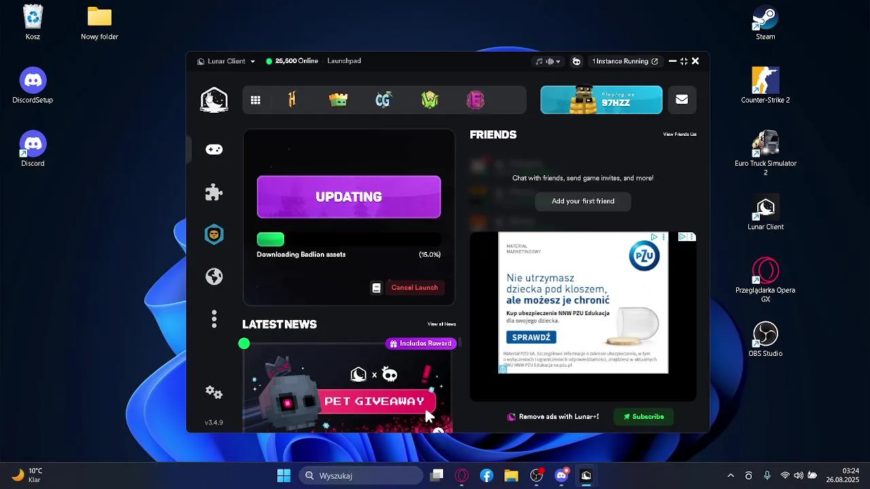Open Discord from the taskbar
Screen dimensions: 870x489
tap(561, 475)
